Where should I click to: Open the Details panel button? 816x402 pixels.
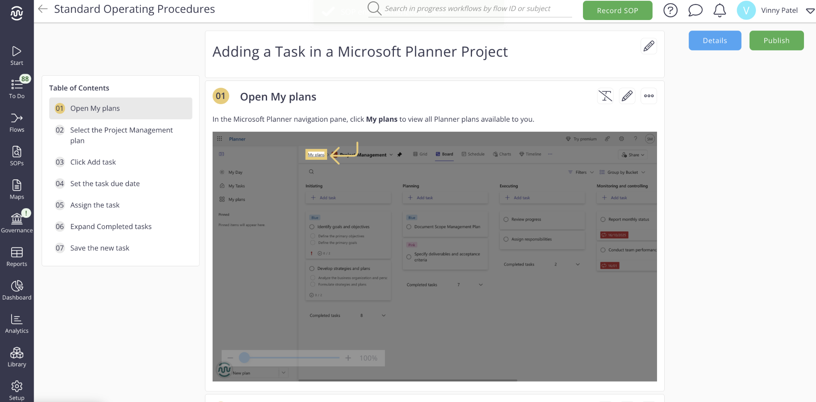coord(715,40)
